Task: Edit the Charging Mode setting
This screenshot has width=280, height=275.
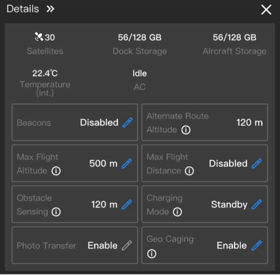Action: (x=256, y=205)
